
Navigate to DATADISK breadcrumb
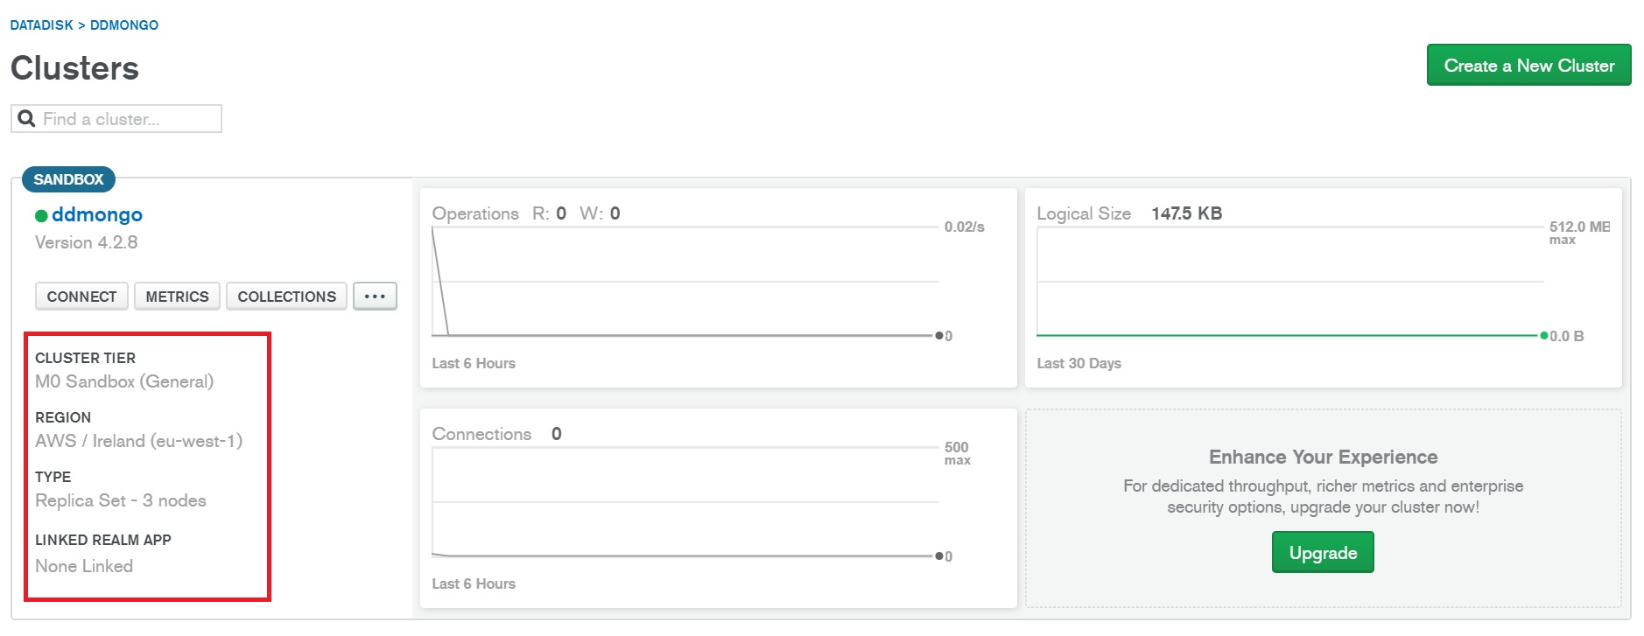(41, 25)
